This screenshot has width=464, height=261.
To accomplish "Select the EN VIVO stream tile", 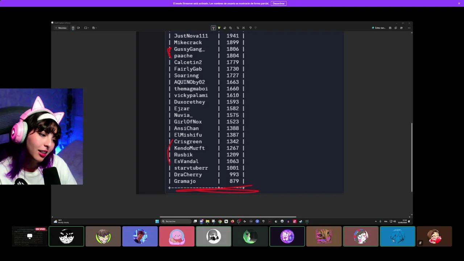I will 30,236.
